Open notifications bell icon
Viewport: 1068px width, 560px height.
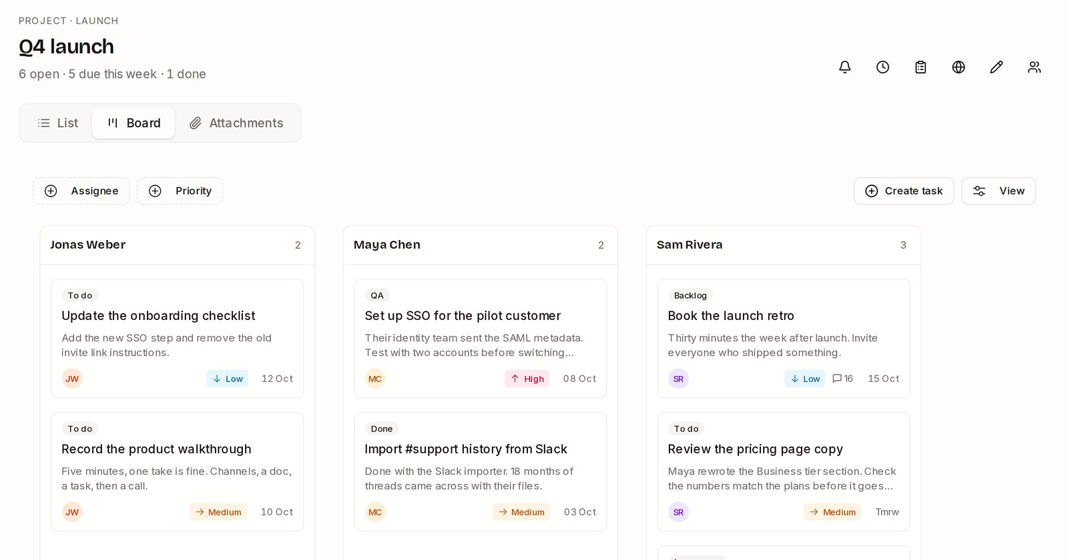[x=844, y=67]
